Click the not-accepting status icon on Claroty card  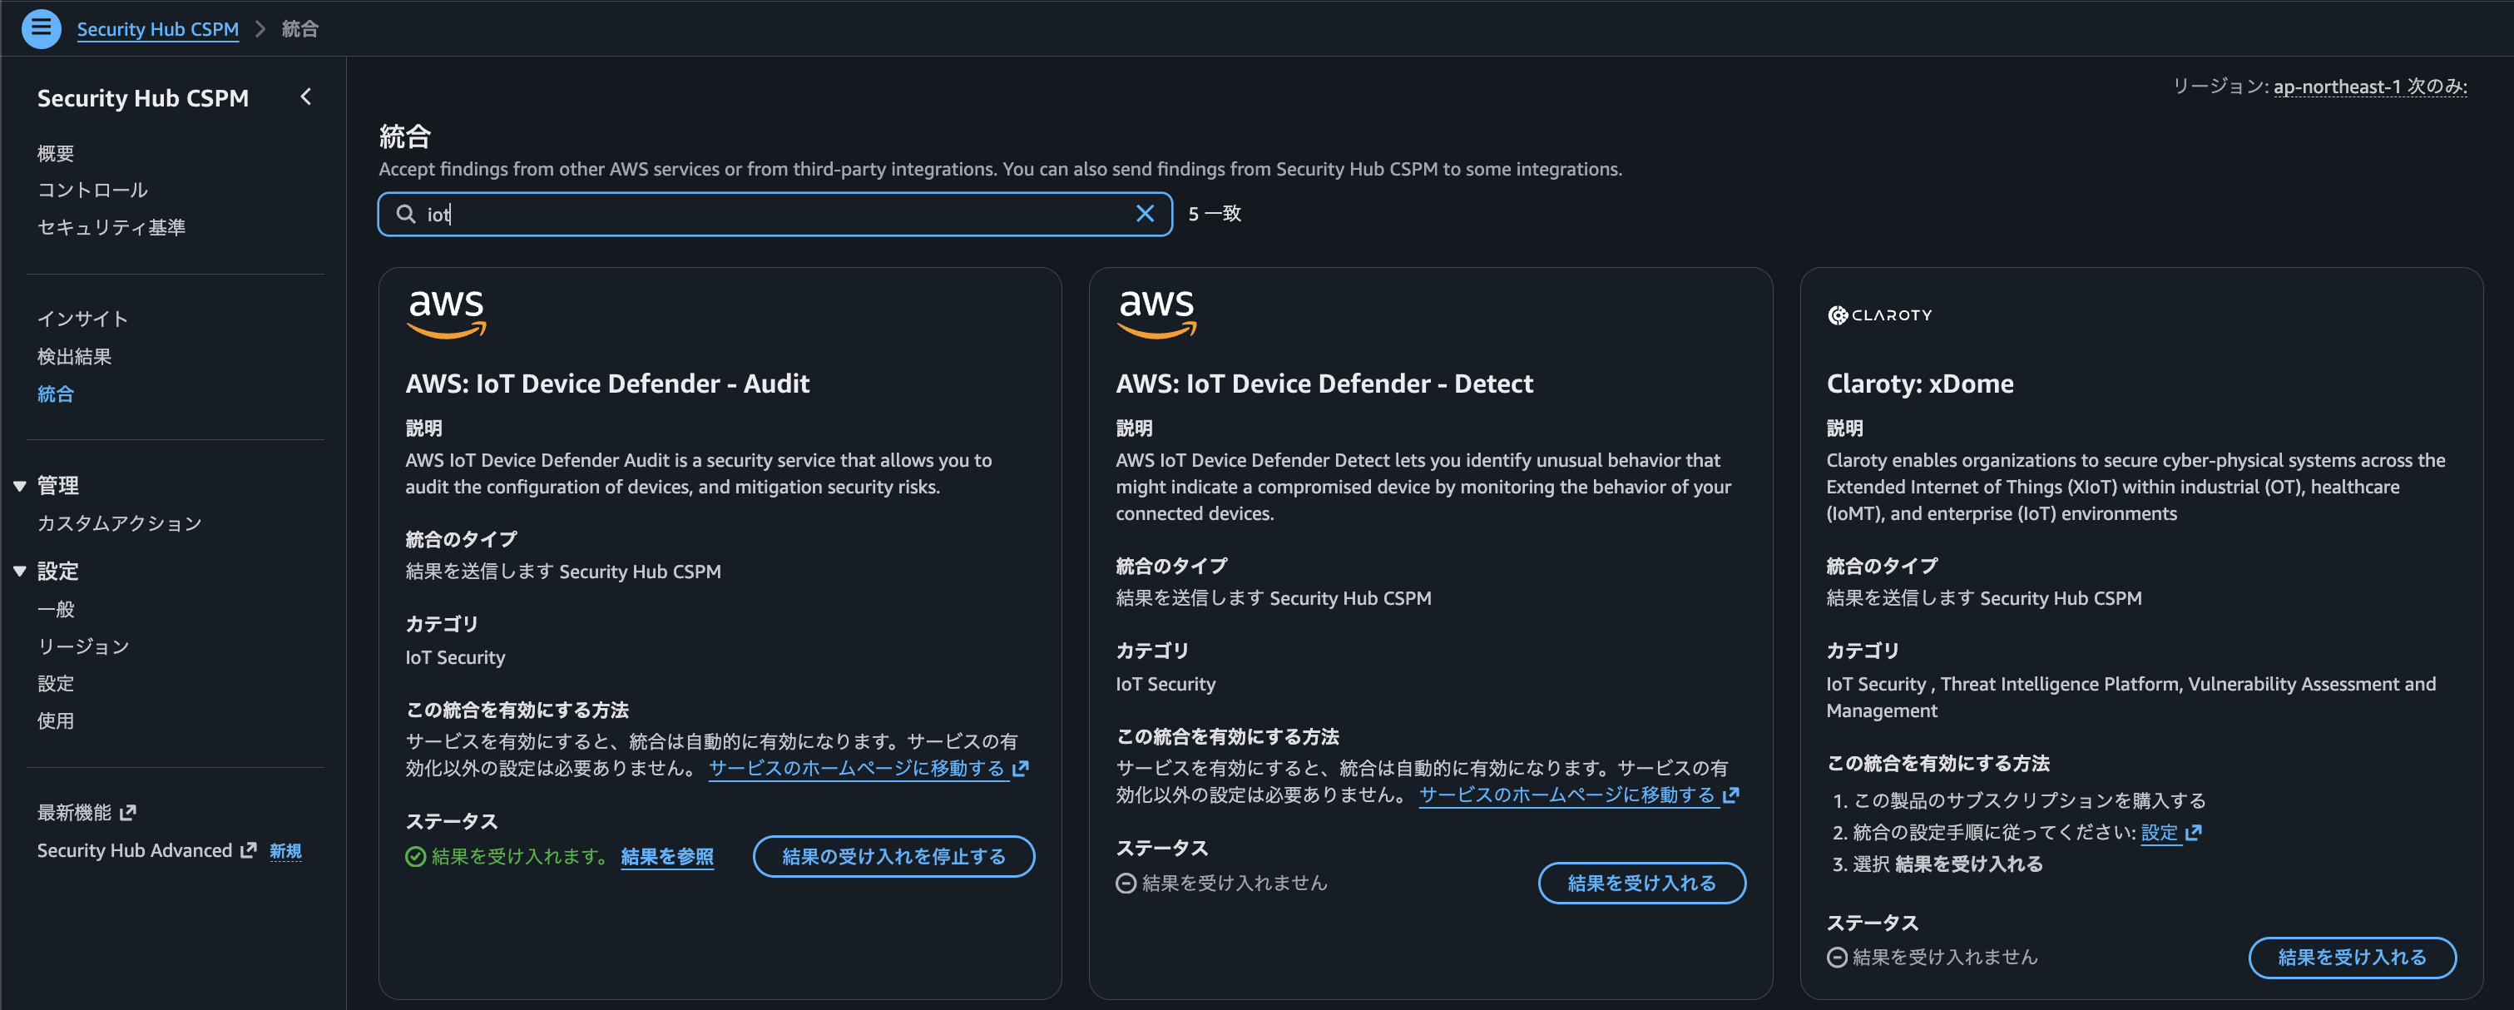pyautogui.click(x=1837, y=958)
